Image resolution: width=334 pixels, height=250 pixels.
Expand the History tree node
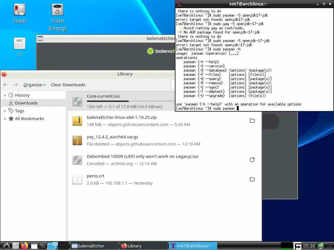click(5, 95)
